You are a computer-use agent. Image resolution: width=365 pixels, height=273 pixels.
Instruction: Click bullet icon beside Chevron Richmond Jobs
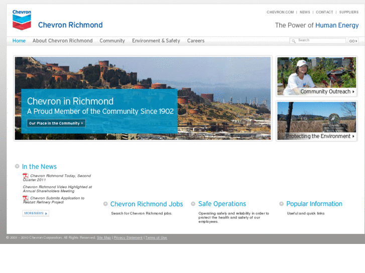[105, 204]
